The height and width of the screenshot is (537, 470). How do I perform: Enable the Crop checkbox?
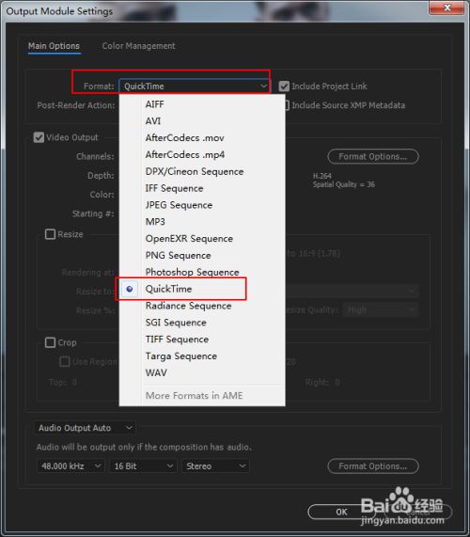click(x=50, y=342)
